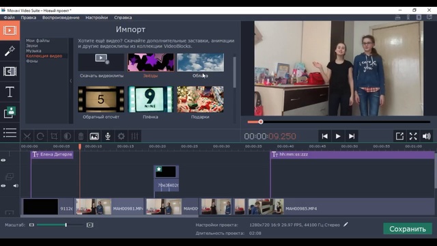This screenshot has height=246, width=437.
Task: Edit project settings with pencil icon
Action: [x=346, y=225]
